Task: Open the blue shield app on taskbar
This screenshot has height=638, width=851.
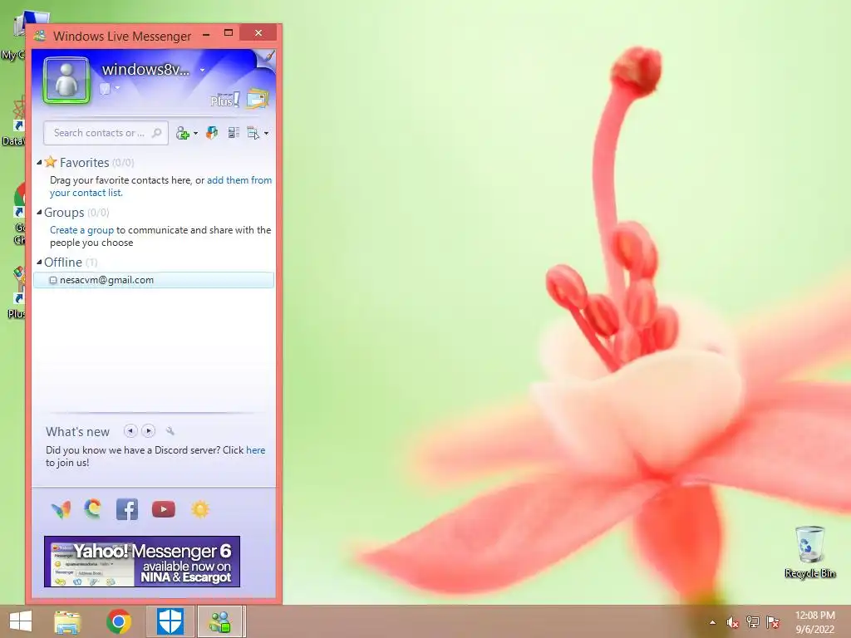Action: coord(170,621)
